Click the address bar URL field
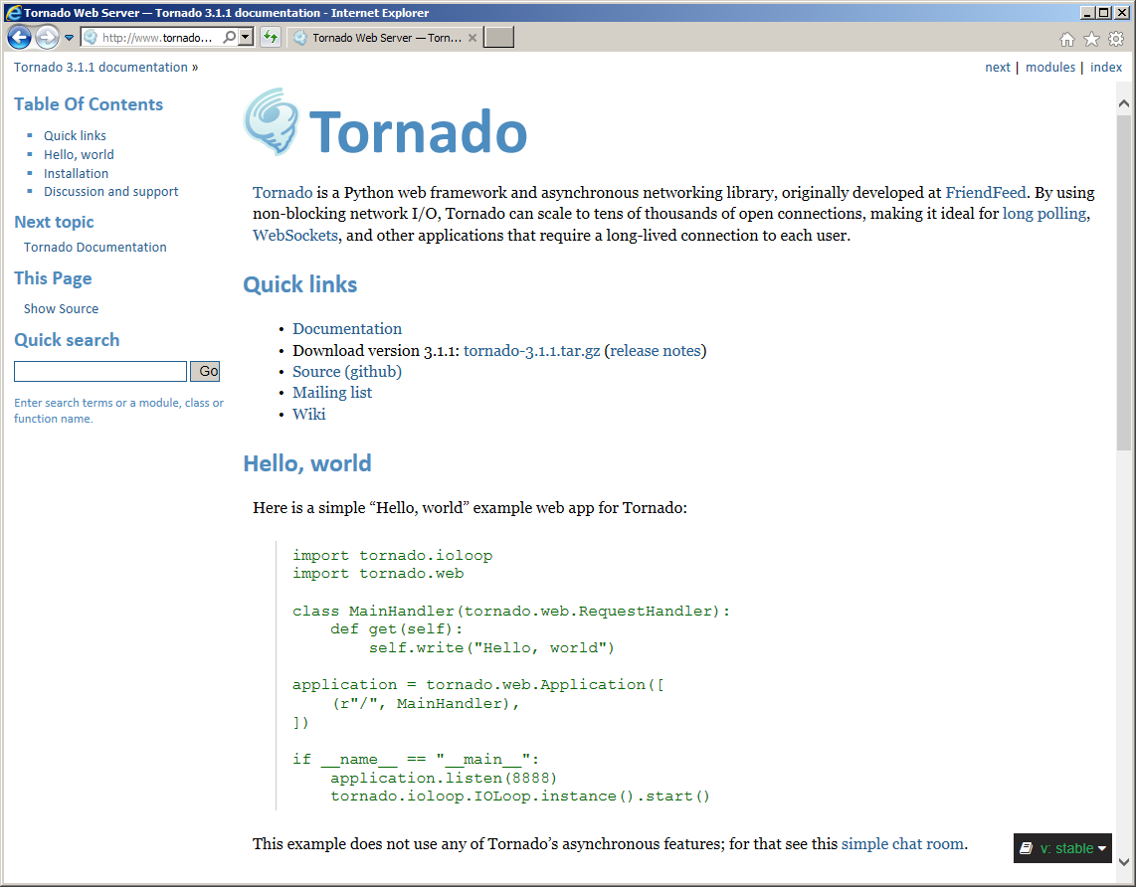Screen dimensions: 1136x887 click(160, 38)
